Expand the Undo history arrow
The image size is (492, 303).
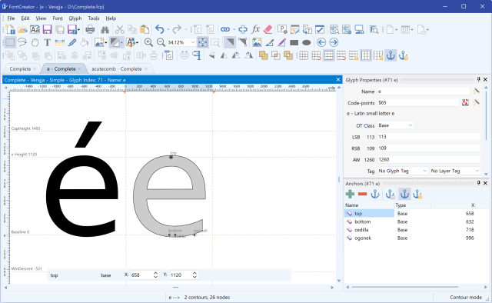coord(168,30)
